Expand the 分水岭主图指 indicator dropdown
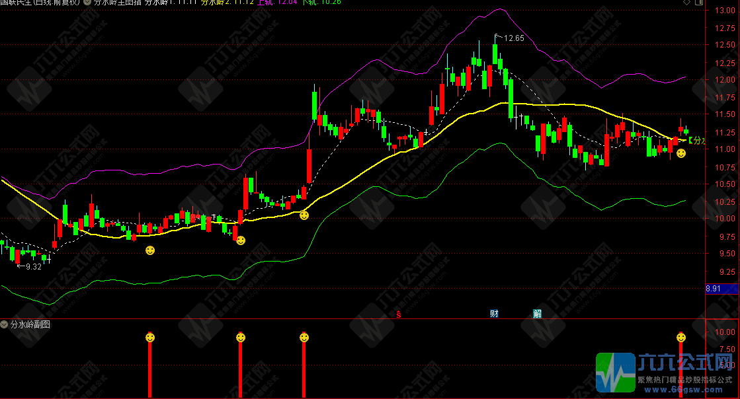 tap(87, 3)
